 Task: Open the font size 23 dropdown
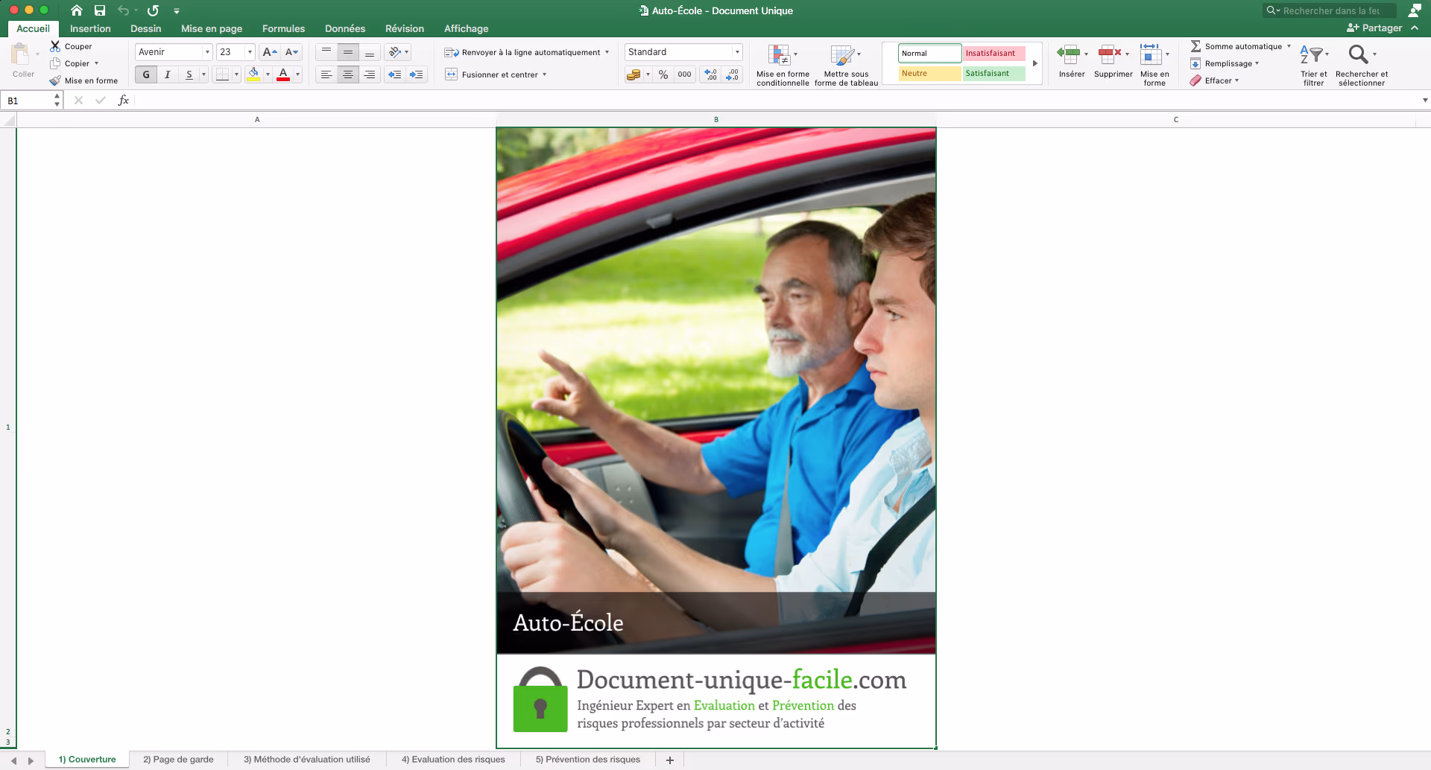coord(250,52)
